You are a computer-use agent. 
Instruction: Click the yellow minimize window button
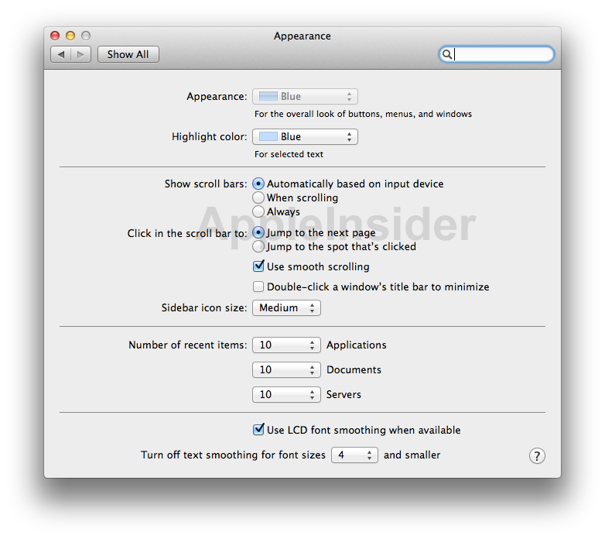pos(70,36)
